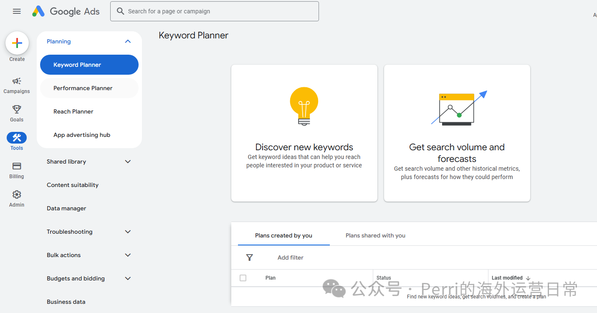Click the Status column header
The width and height of the screenshot is (597, 313).
384,278
